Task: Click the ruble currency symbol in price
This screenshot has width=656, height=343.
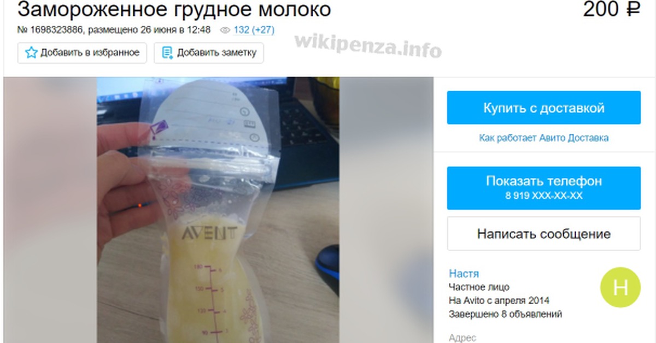Action: 633,9
